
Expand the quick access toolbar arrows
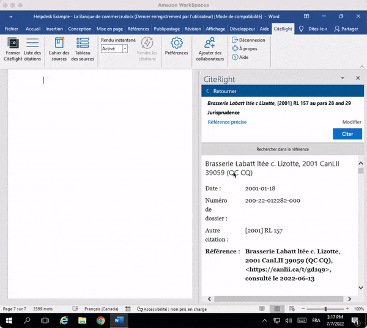[11, 17]
